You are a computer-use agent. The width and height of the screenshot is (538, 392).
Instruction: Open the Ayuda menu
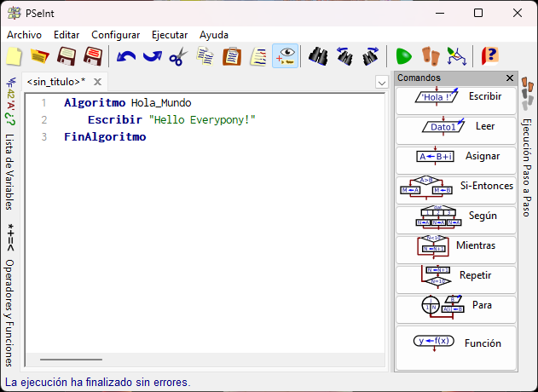click(x=214, y=35)
